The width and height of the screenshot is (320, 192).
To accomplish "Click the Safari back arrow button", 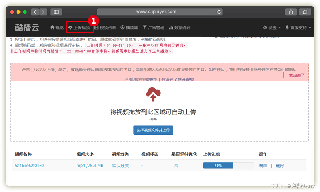I will [x=35, y=12].
